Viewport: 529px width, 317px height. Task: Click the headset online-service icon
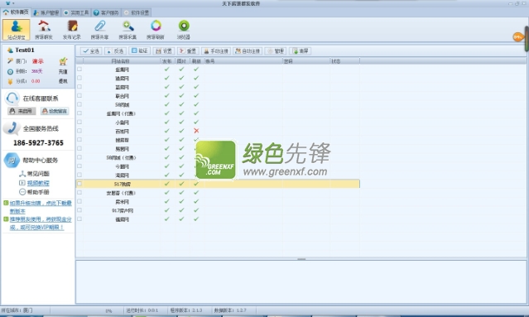click(x=12, y=98)
